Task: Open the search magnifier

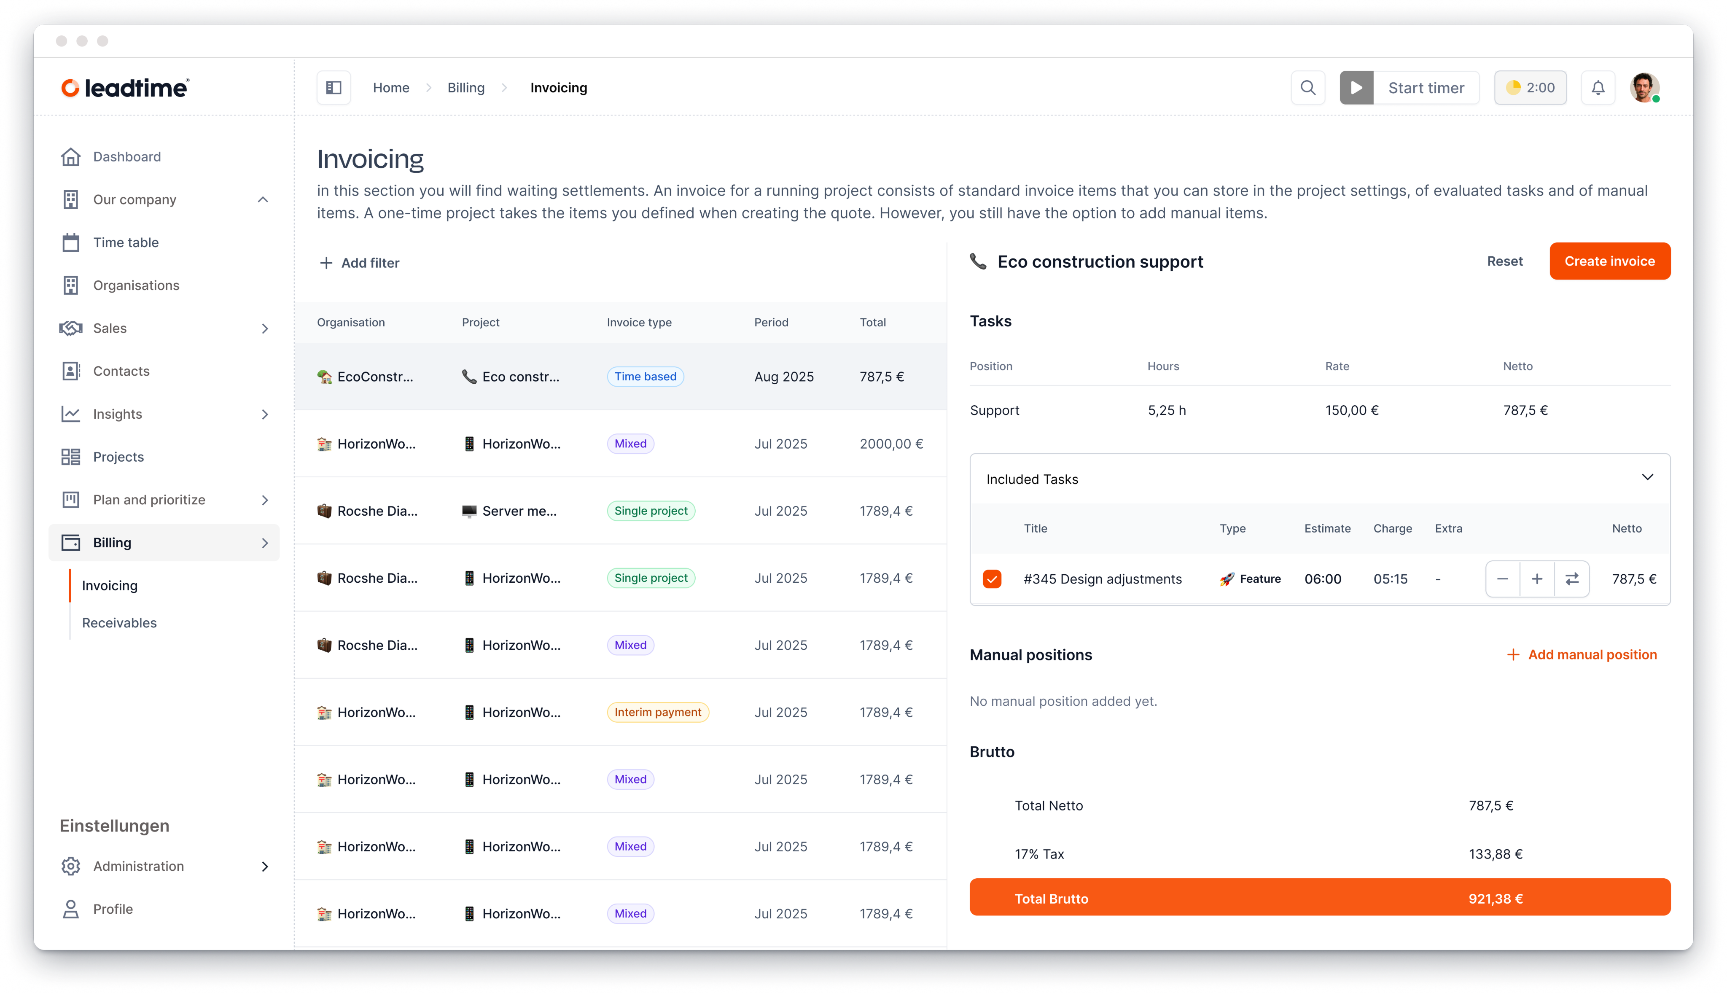Action: [x=1308, y=87]
